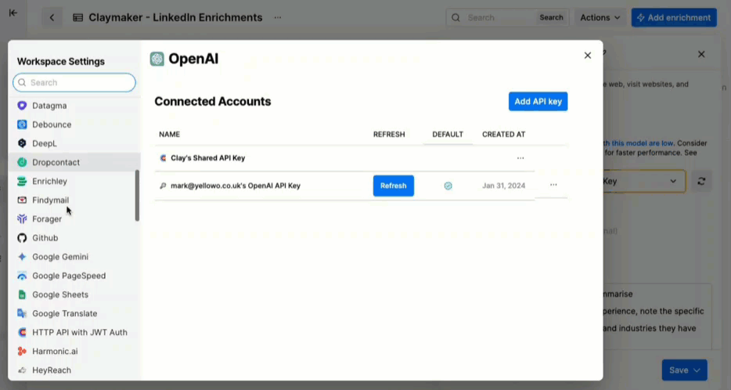The width and height of the screenshot is (731, 390).
Task: Click the Github icon in sidebar
Action: 22,238
